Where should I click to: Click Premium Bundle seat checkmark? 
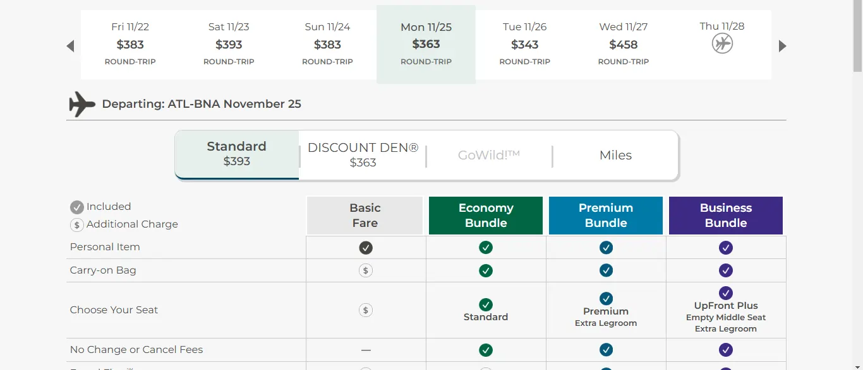606,299
